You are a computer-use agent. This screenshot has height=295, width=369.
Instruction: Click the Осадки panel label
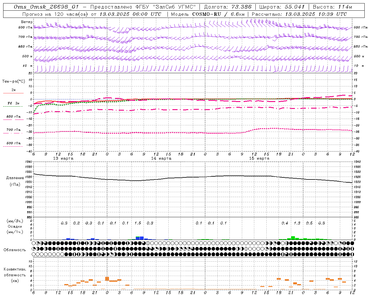15,226
